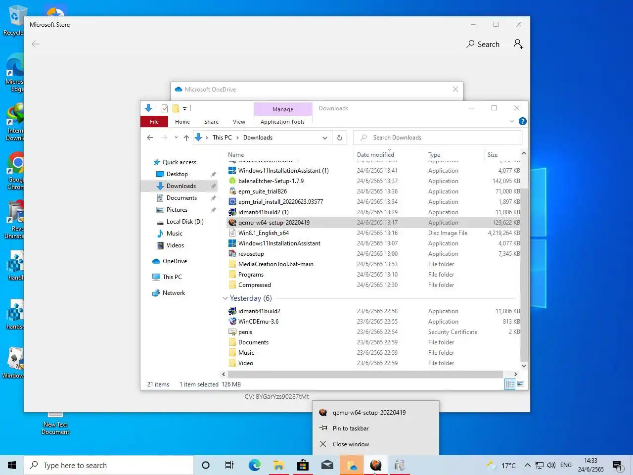Open the volume control in system tray
This screenshot has width=633, height=475.
(551, 465)
